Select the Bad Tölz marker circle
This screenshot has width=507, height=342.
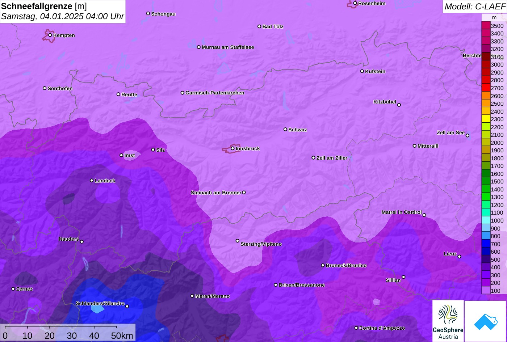pyautogui.click(x=259, y=26)
